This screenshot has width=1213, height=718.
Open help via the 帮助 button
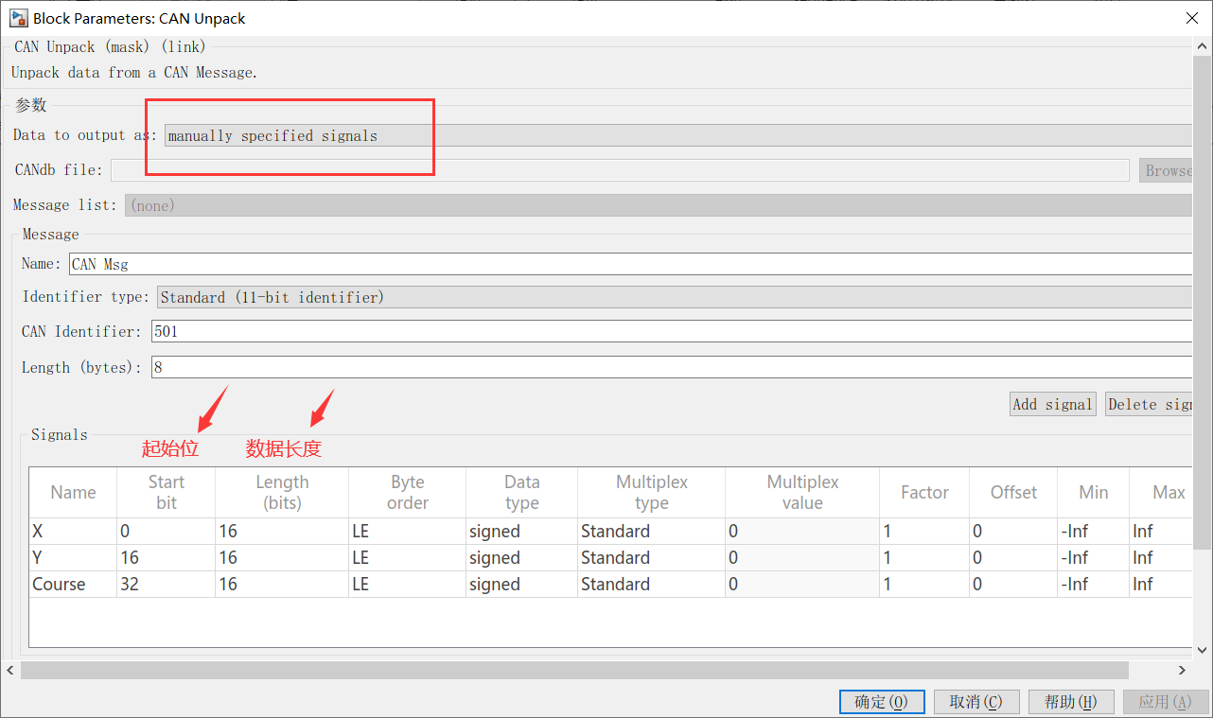(1070, 701)
